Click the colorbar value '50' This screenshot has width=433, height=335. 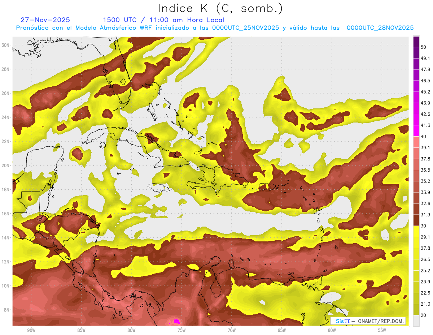coord(424,47)
